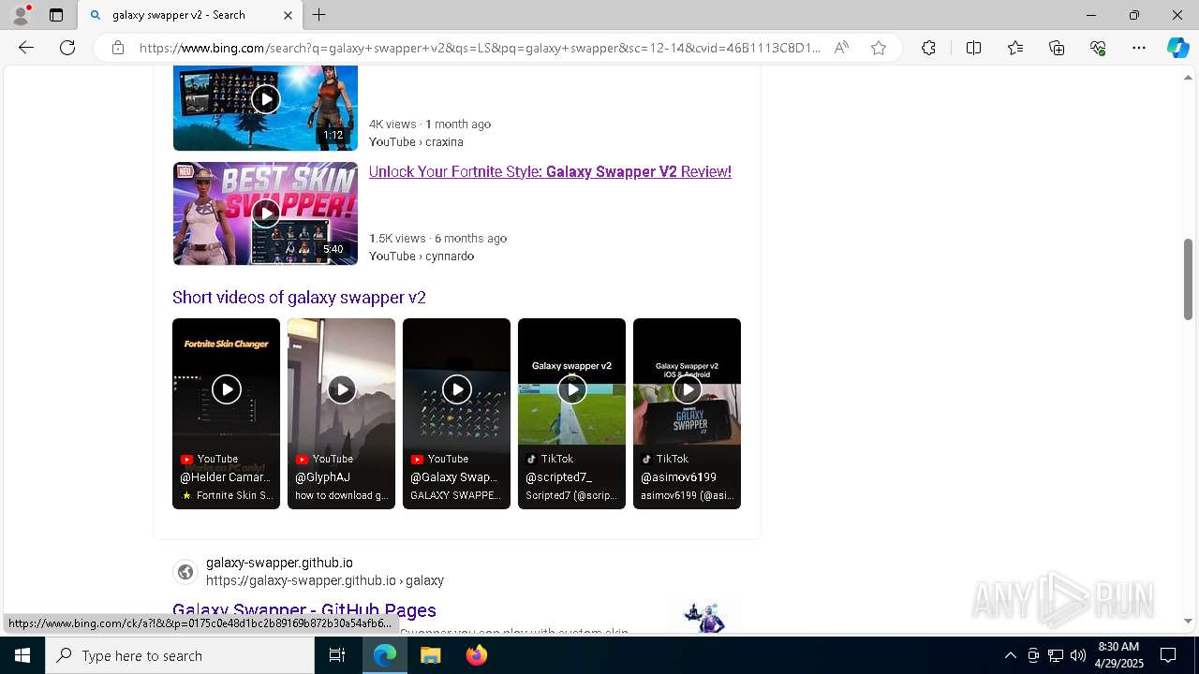Click the scrollbar up arrow

1188,77
